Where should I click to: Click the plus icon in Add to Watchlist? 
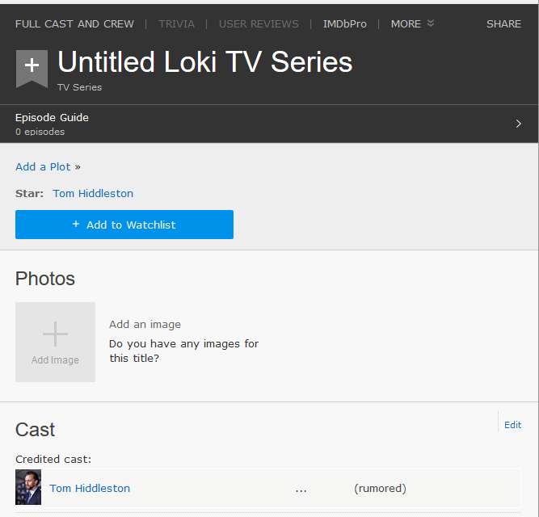pyautogui.click(x=76, y=224)
